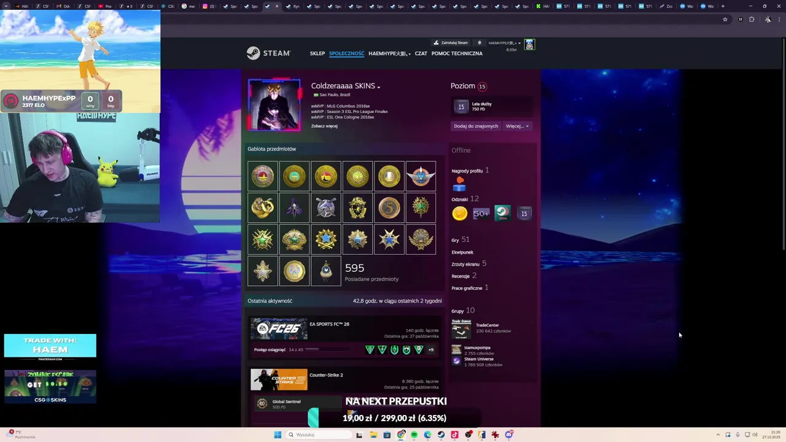Open the Gry 51 link

[460, 240]
